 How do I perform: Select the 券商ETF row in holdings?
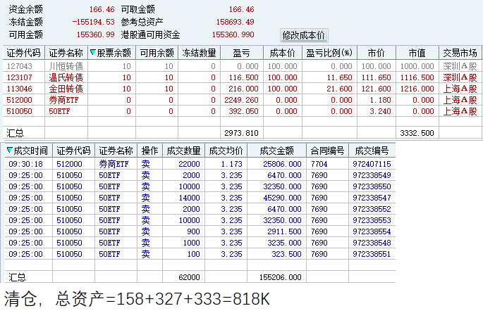point(242,100)
